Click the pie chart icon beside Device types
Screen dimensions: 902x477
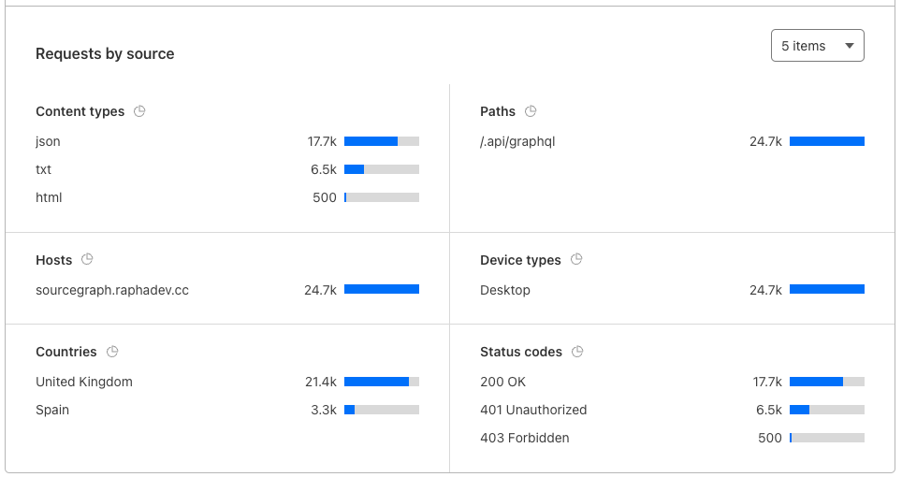pyautogui.click(x=576, y=260)
